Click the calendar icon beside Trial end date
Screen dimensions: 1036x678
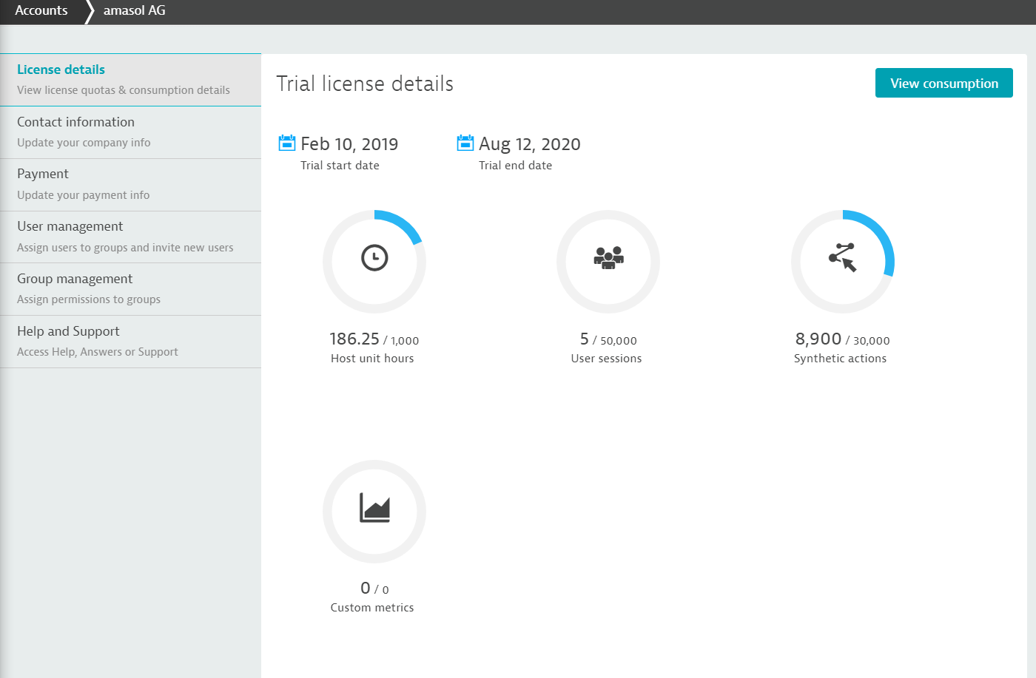[x=465, y=143]
